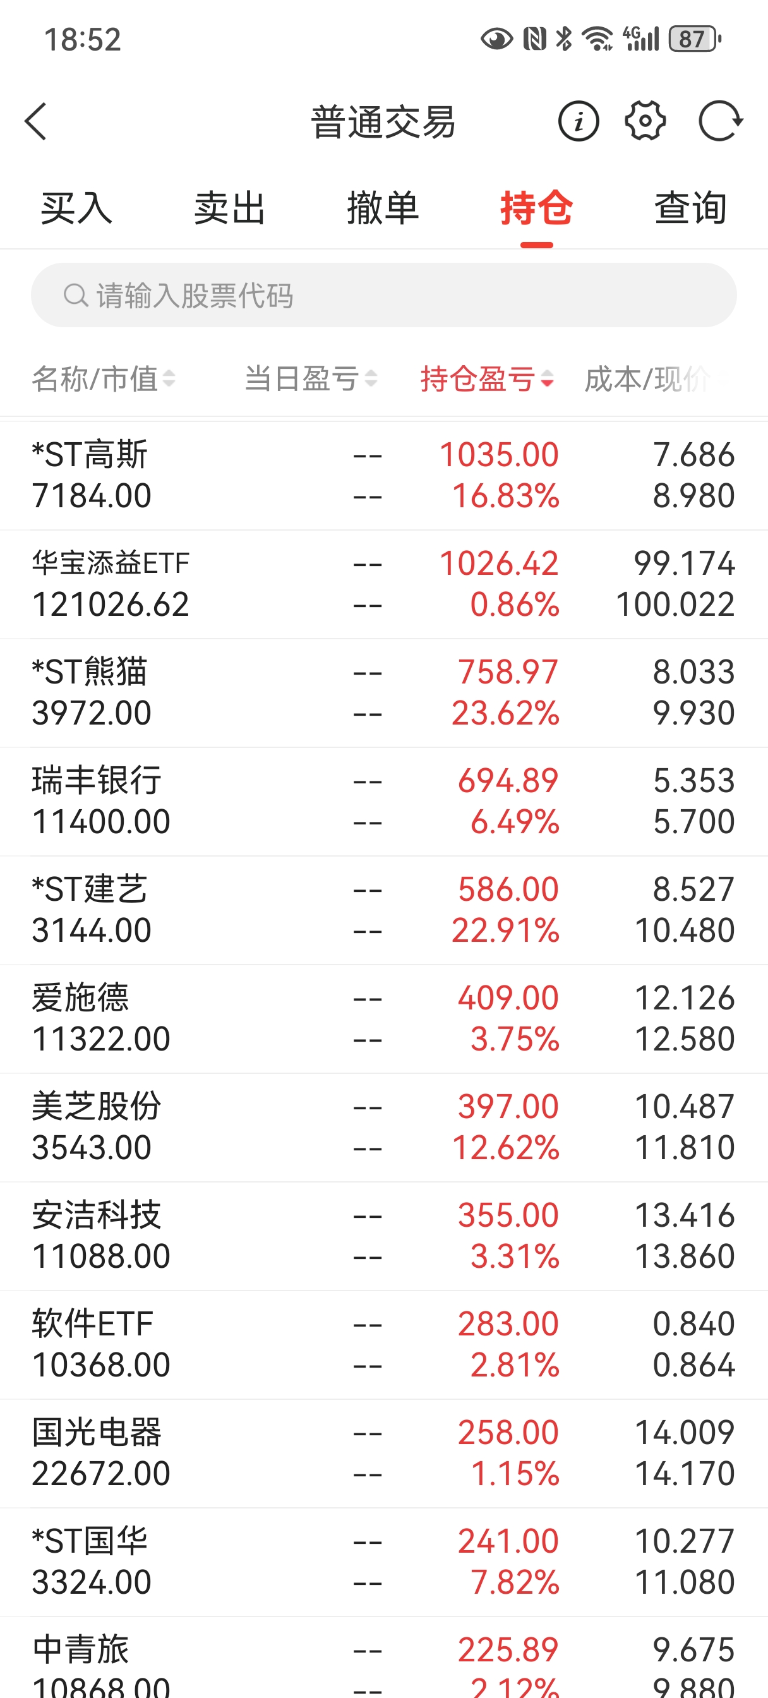Open the 成本/现价 column header

[649, 379]
